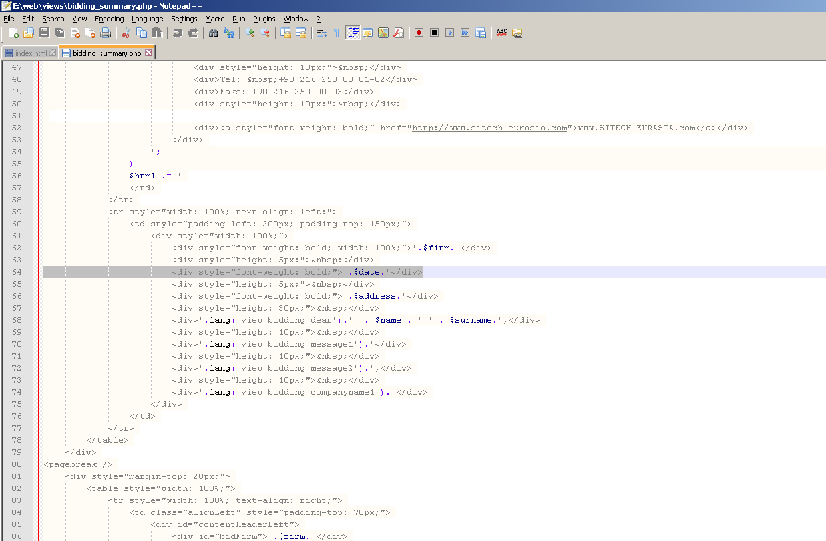Start macro recording with red circle icon
Image resolution: width=826 pixels, height=541 pixels.
(x=419, y=32)
